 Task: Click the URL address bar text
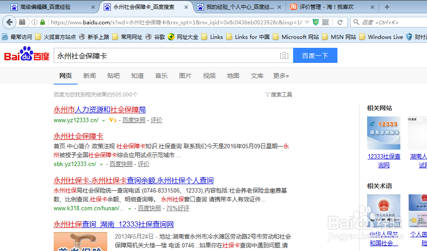pos(176,22)
